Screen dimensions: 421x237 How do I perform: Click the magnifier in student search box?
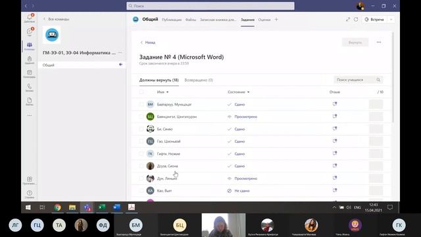point(378,80)
